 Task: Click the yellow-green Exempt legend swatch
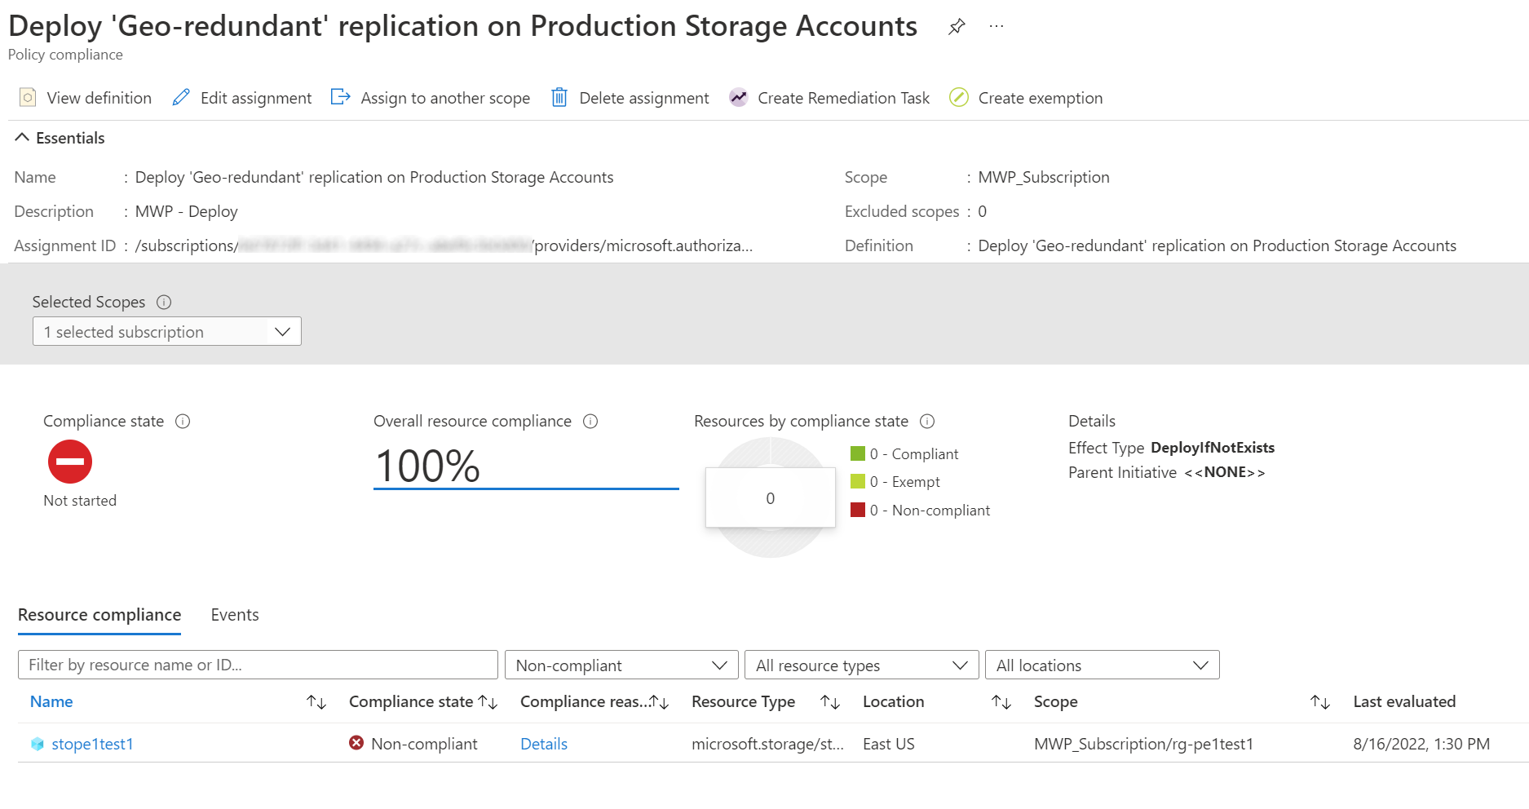[x=858, y=481]
